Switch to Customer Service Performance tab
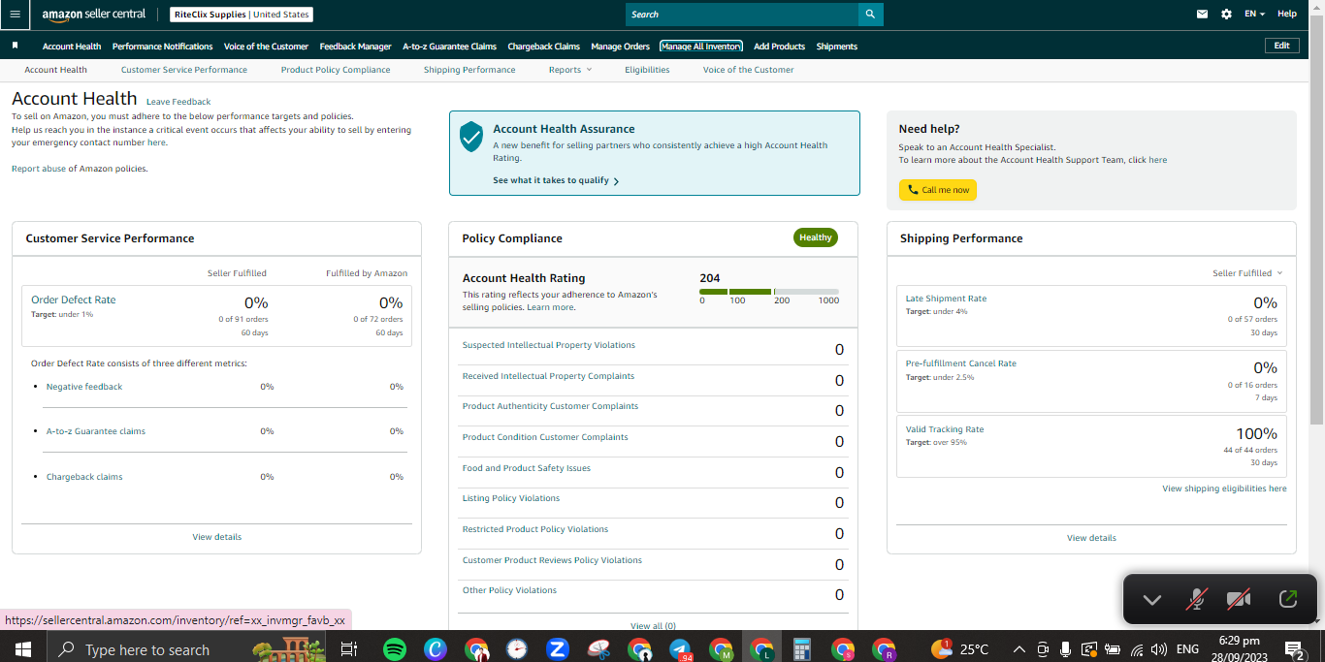1325x662 pixels. [x=184, y=70]
